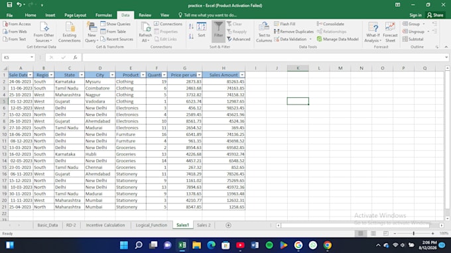Open Product column filter dropdown
Image resolution: width=451 pixels, height=253 pixels.
point(143,75)
